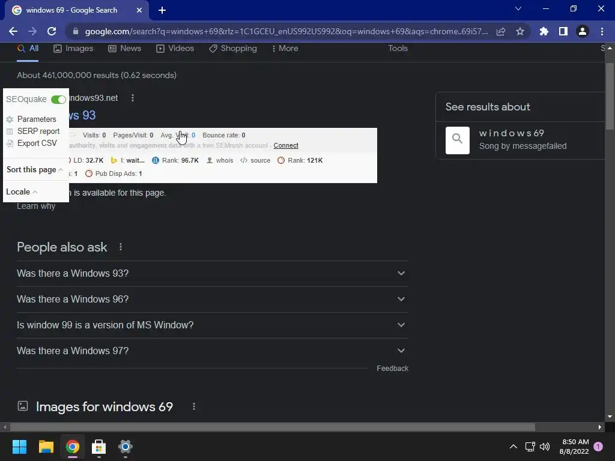Click the Bounce rate value
This screenshot has height=461, width=615.
[x=243, y=135]
